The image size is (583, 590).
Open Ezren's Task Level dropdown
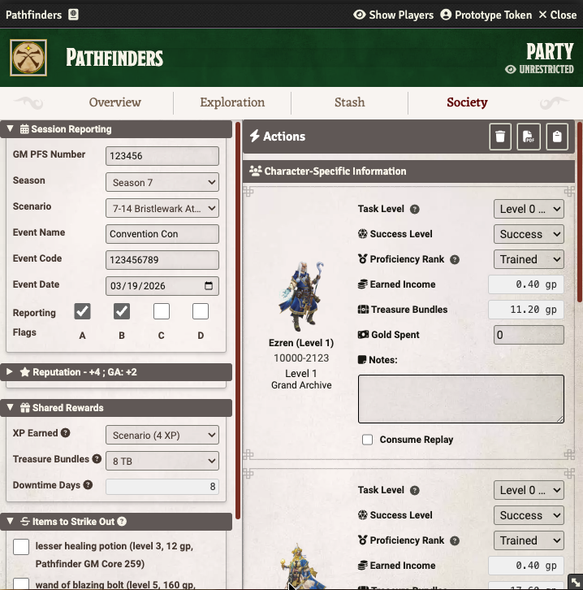click(529, 209)
